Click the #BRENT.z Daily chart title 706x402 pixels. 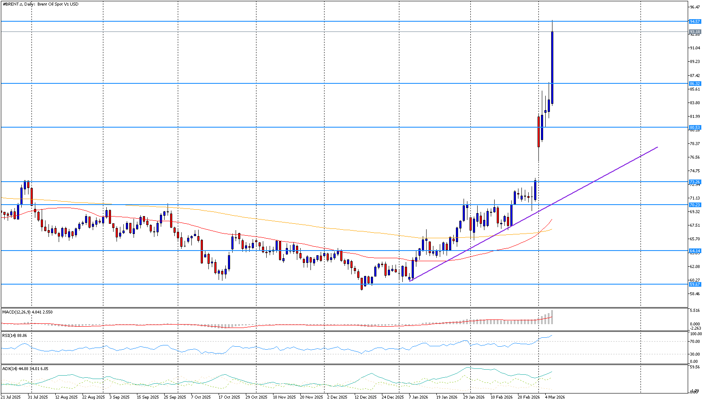pyautogui.click(x=40, y=4)
